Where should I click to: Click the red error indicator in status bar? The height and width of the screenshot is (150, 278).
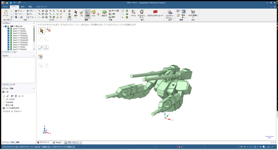[x=179, y=147]
